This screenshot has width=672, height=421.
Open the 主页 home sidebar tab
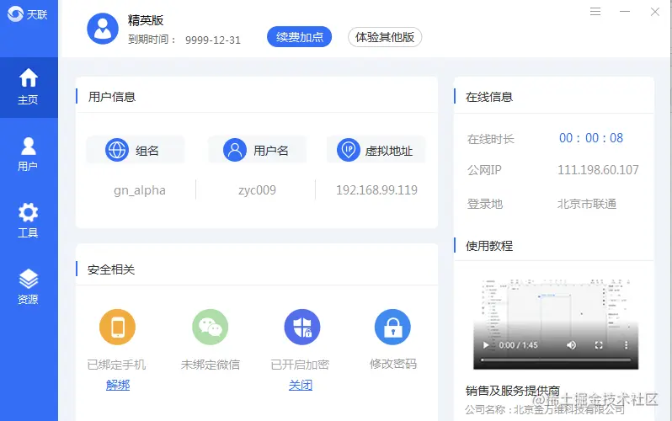[29, 87]
